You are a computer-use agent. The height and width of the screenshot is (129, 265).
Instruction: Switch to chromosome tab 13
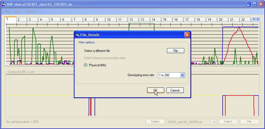(144, 20)
